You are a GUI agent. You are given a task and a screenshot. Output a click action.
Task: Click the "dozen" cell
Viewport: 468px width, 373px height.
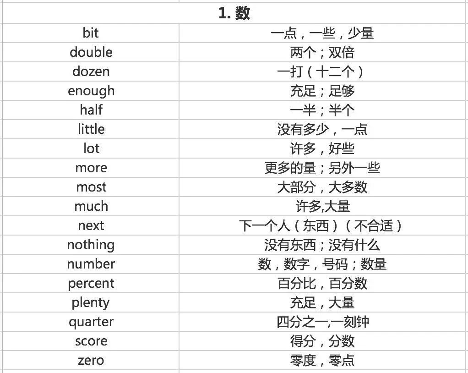pyautogui.click(x=91, y=71)
